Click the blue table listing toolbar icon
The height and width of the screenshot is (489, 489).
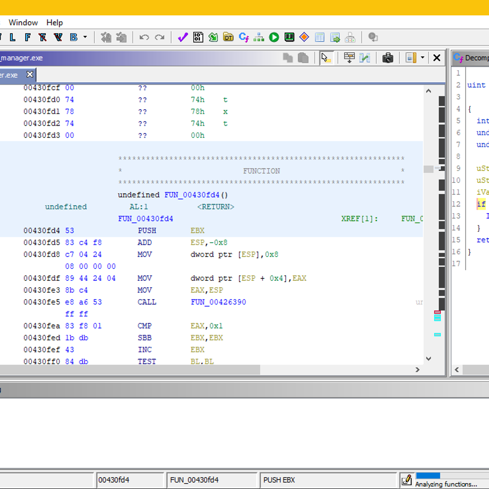[319, 37]
